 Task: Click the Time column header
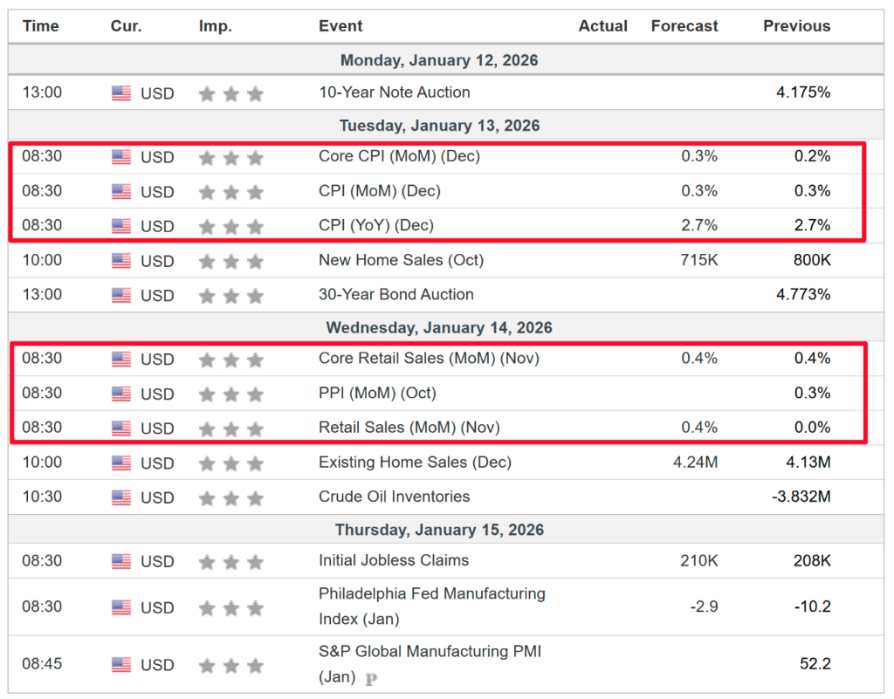40,26
